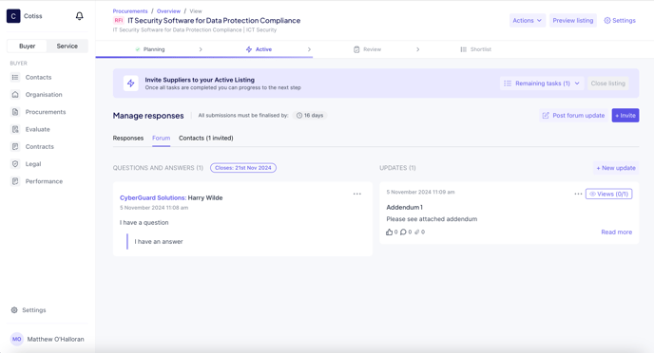Open listing Settings in top right
Image resolution: width=654 pixels, height=353 pixels.
coord(620,20)
